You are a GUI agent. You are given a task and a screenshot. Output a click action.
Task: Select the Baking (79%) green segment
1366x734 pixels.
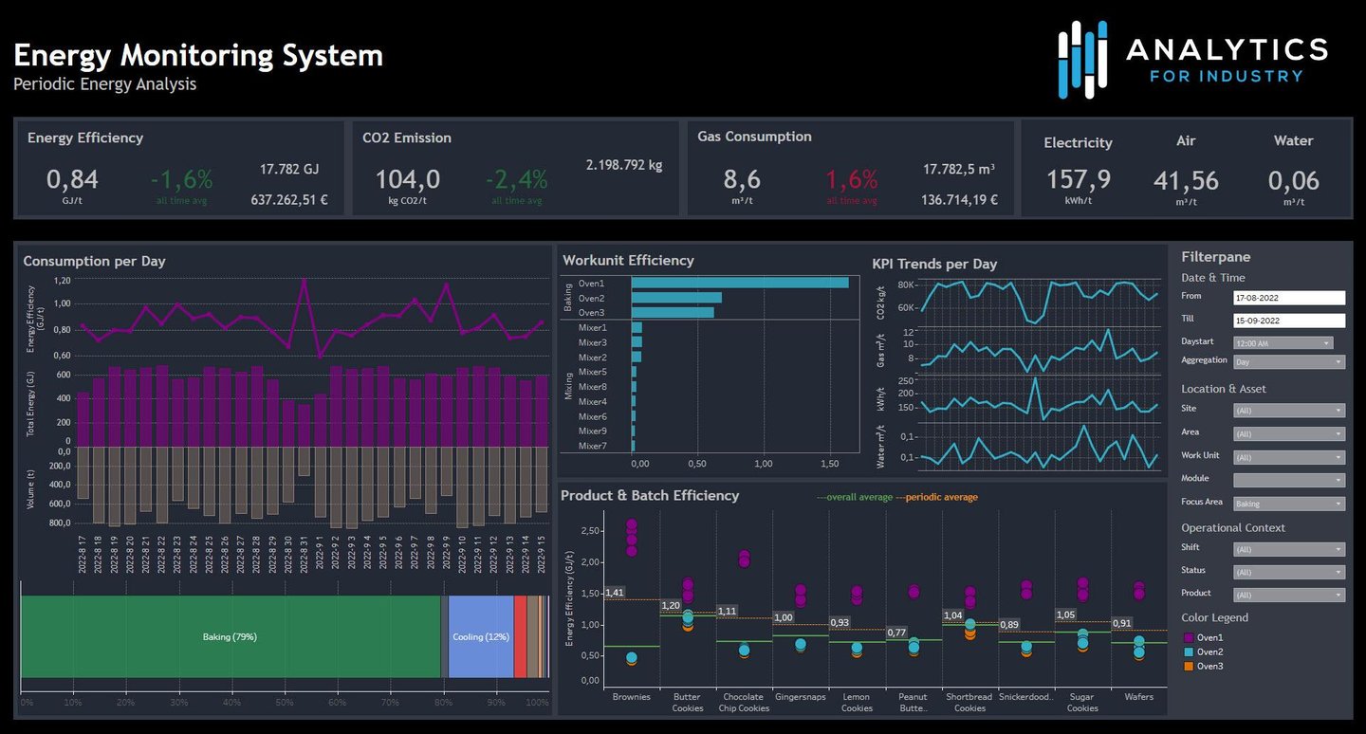point(231,636)
